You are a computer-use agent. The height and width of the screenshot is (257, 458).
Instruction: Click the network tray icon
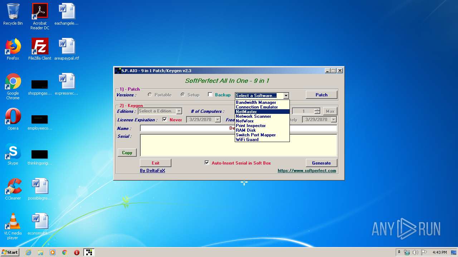point(407,252)
